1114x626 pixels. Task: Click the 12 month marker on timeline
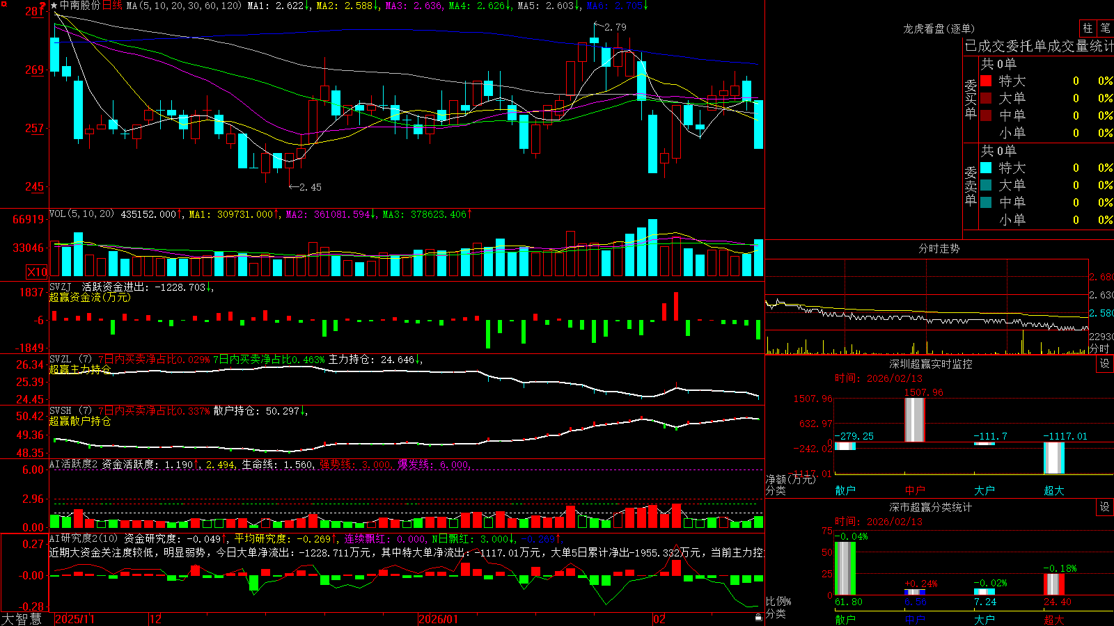click(x=156, y=619)
